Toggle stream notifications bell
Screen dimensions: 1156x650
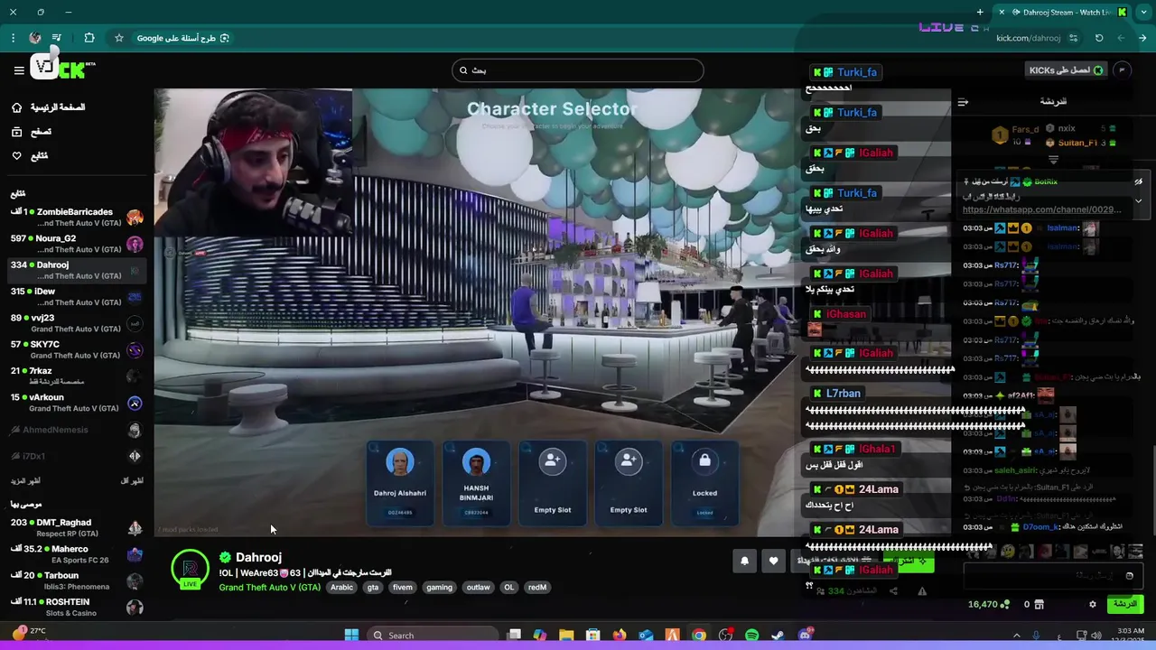(744, 561)
